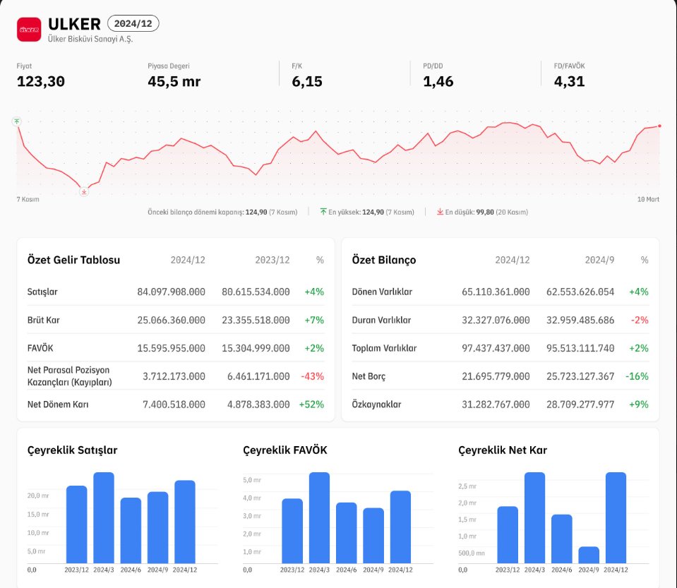Click the -16% change for Net Borç
The width and height of the screenshot is (677, 588).
[637, 376]
